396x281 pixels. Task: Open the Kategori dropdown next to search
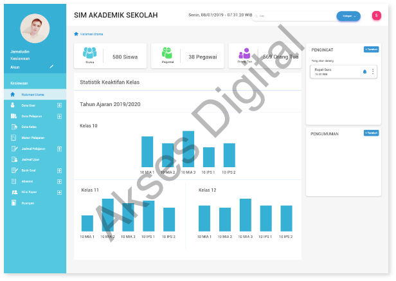[348, 16]
